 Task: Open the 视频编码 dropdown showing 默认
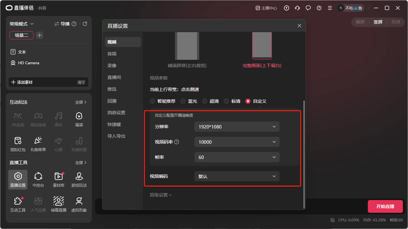pyautogui.click(x=237, y=176)
